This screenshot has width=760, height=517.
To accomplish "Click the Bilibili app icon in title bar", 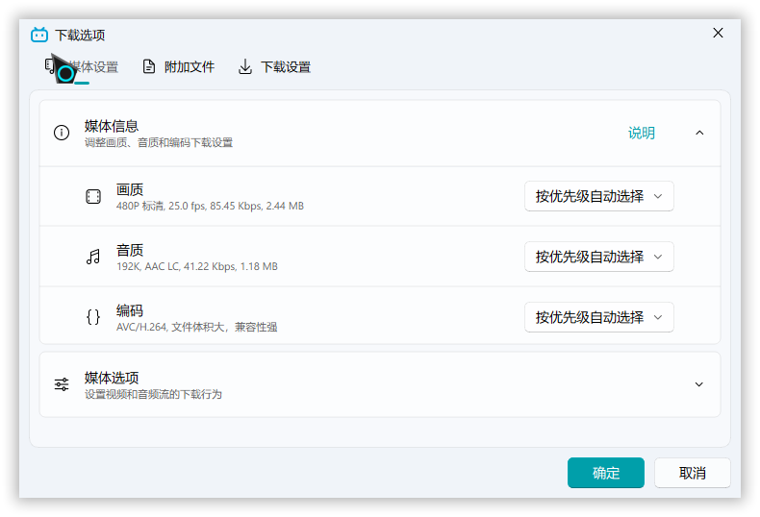I will (x=39, y=35).
